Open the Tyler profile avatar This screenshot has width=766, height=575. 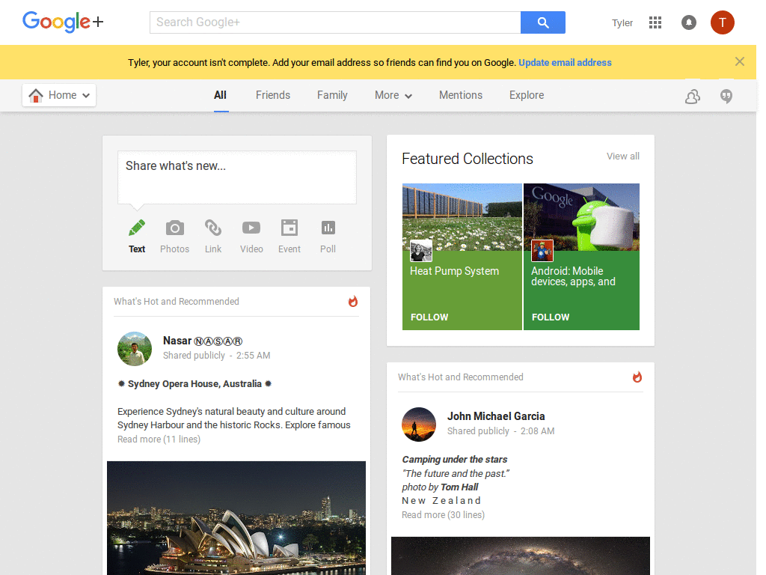point(723,22)
